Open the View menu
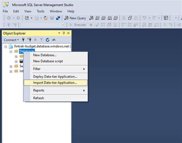This screenshot has height=143, width=182. coord(28,11)
